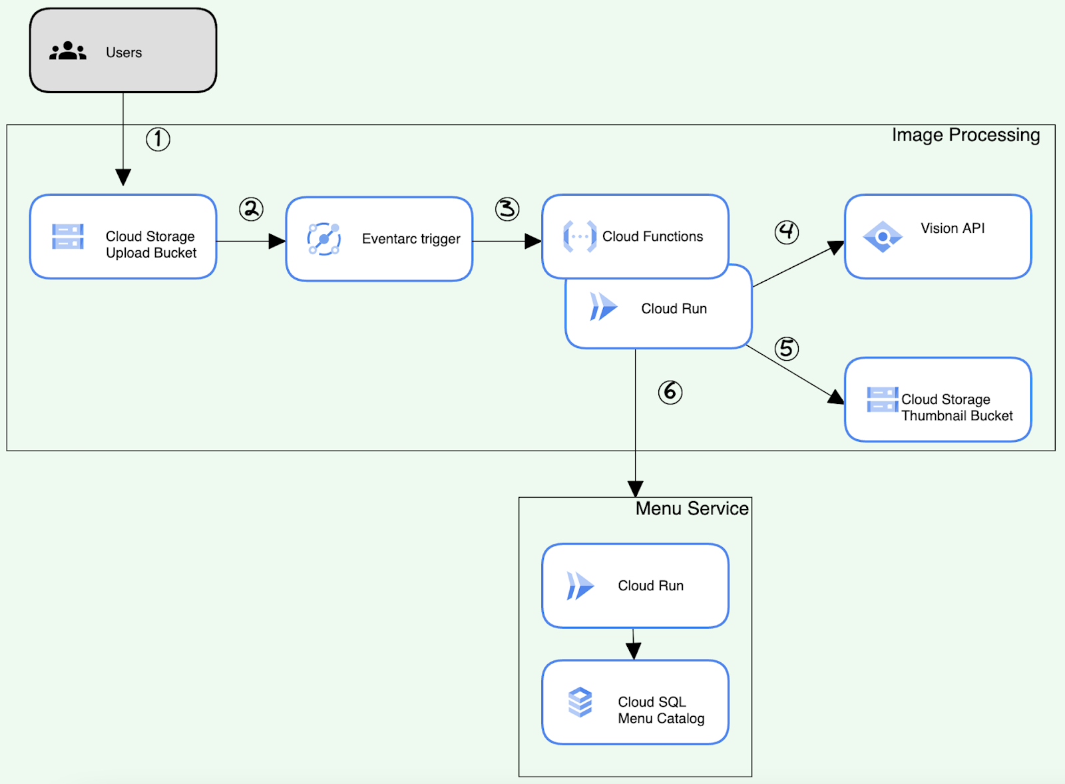The height and width of the screenshot is (784, 1065).
Task: Click the Users group icon
Action: tap(67, 51)
